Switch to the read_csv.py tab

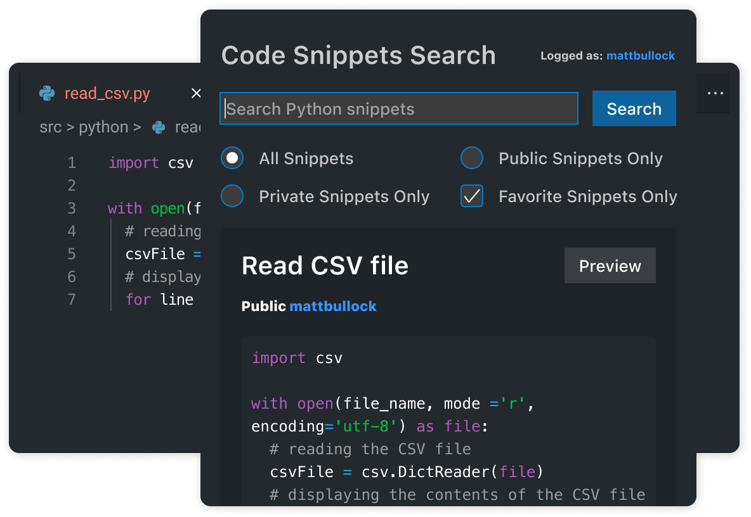pyautogui.click(x=107, y=93)
